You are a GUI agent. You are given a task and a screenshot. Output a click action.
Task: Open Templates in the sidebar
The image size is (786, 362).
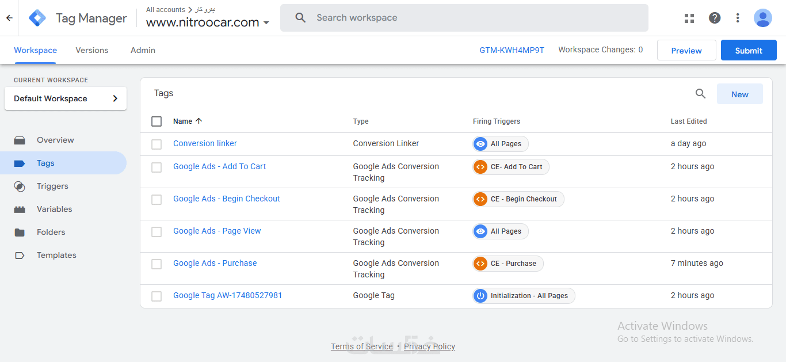56,255
